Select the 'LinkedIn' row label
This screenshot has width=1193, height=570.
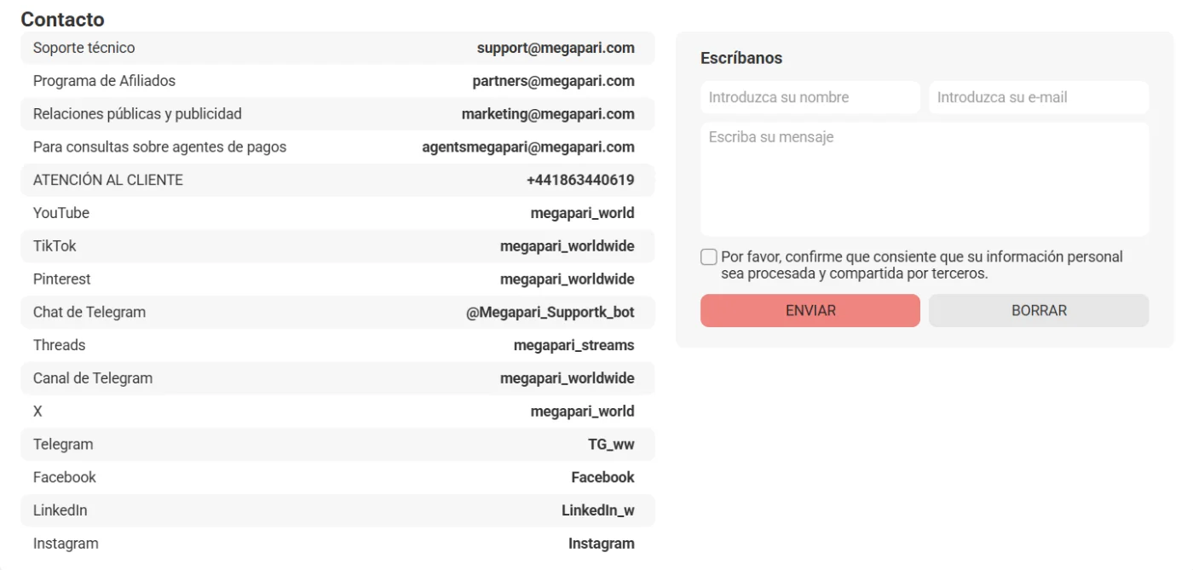(x=61, y=510)
